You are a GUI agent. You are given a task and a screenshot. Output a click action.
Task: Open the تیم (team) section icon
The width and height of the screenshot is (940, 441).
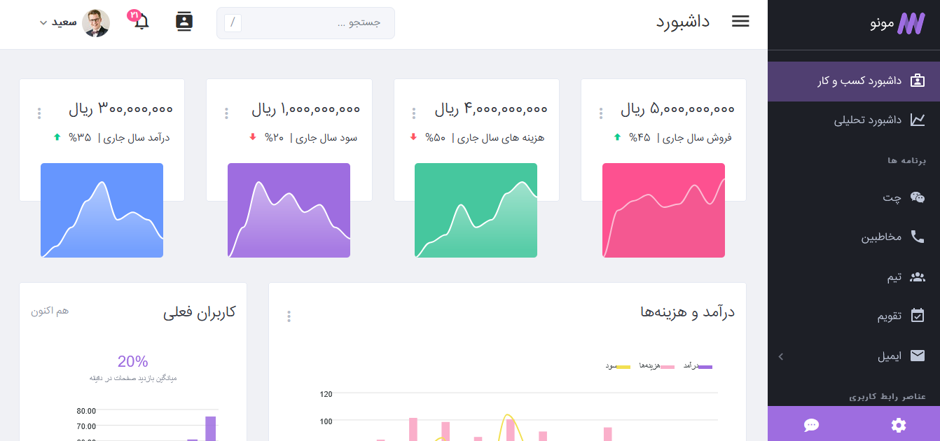coord(918,276)
